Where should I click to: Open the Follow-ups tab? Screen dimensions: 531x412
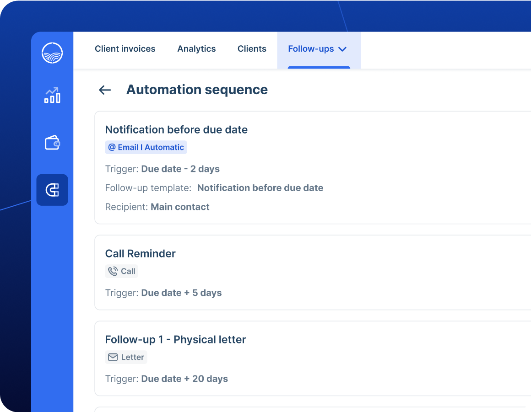pyautogui.click(x=319, y=50)
